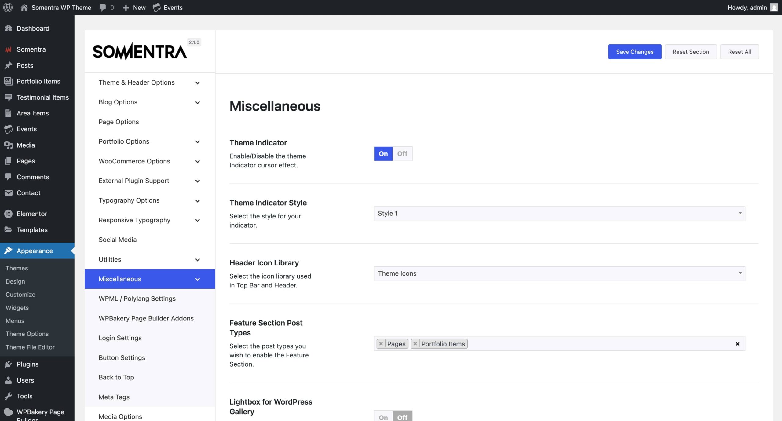Open Menus under Appearance
Screen dimensions: 782x421
click(15, 321)
